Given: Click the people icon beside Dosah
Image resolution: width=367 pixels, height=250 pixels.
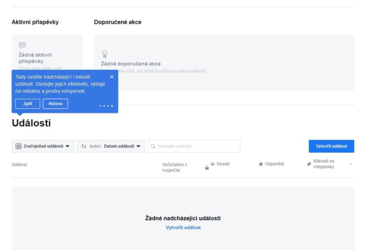Looking at the screenshot, I should 212,164.
